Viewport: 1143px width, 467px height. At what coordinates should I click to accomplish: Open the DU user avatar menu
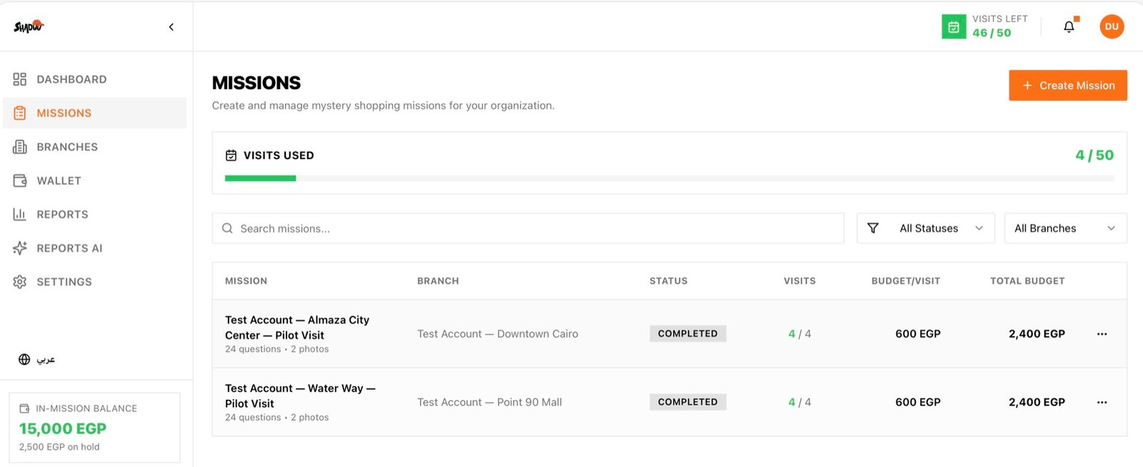(1112, 26)
